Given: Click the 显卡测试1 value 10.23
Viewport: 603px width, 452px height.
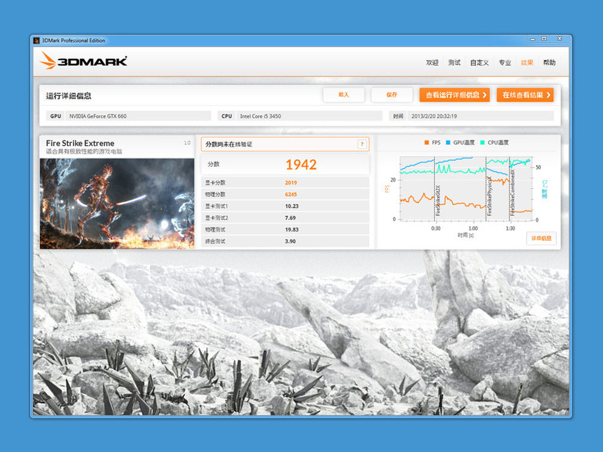Looking at the screenshot, I should [291, 206].
